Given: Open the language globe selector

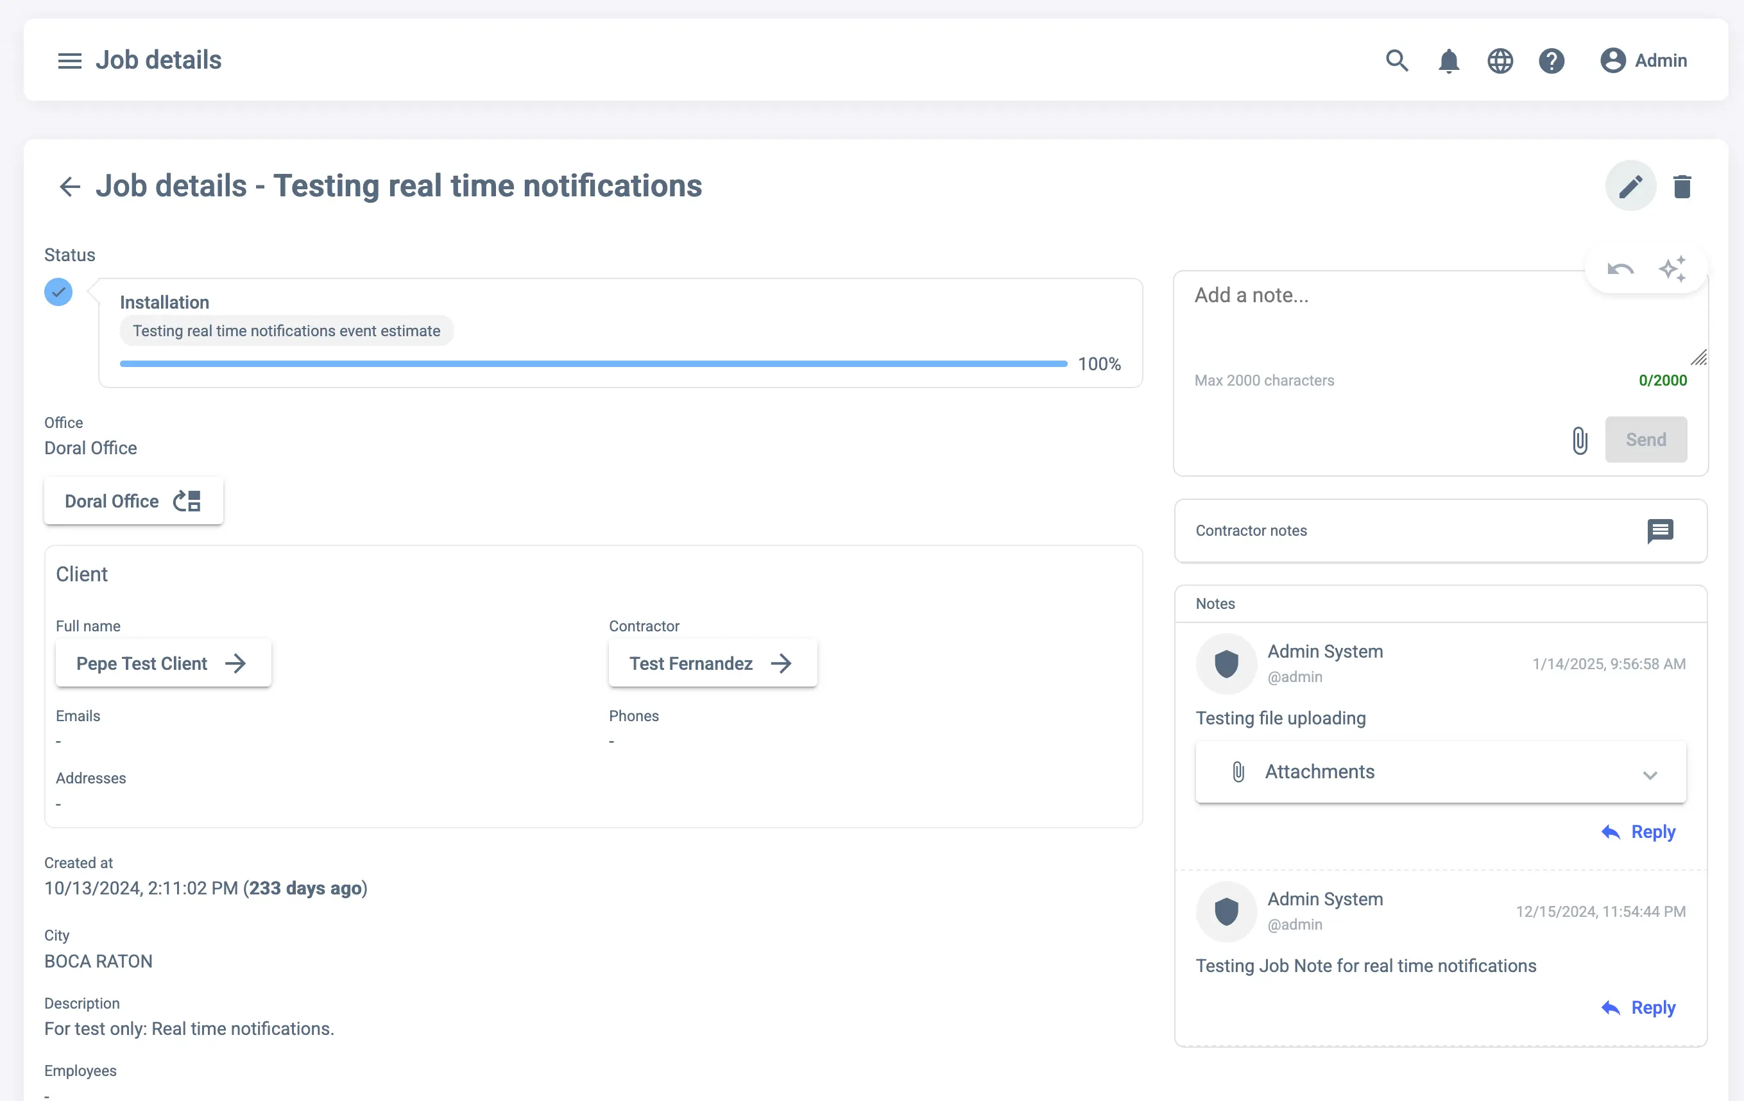Looking at the screenshot, I should (x=1500, y=60).
